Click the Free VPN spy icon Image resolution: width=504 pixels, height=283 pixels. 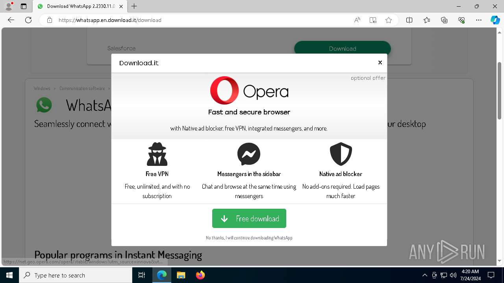[x=157, y=154]
